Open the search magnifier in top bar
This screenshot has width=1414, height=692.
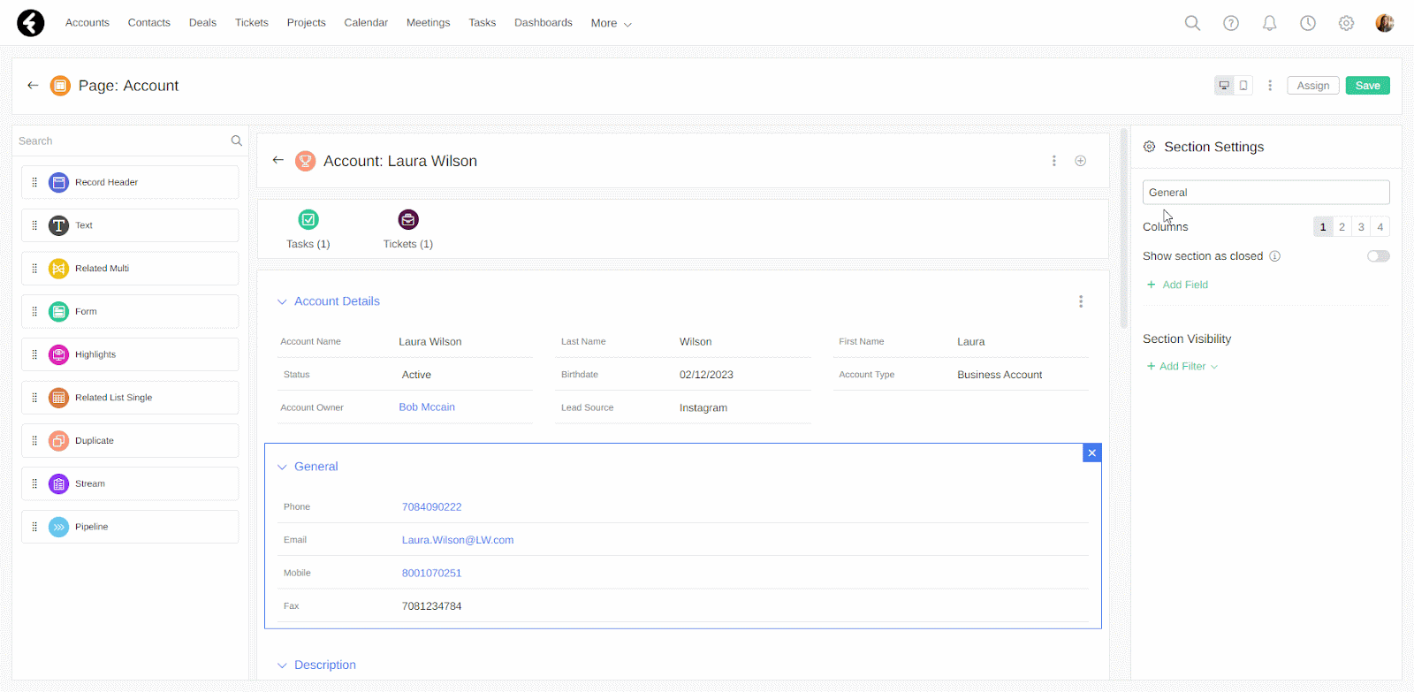tap(1192, 23)
